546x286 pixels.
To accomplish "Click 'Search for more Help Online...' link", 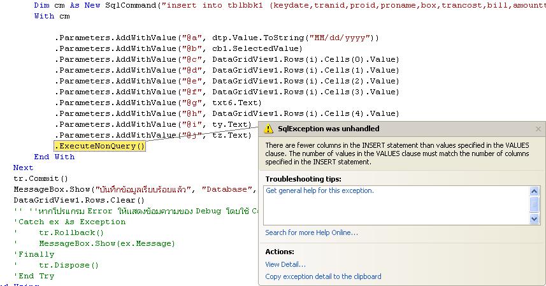I will [311, 232].
